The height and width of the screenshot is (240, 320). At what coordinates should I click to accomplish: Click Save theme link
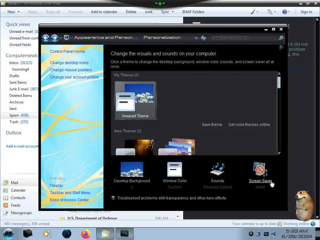tap(212, 124)
